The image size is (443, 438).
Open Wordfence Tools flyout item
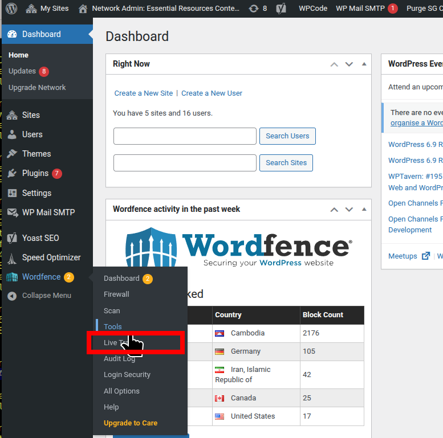[113, 326]
